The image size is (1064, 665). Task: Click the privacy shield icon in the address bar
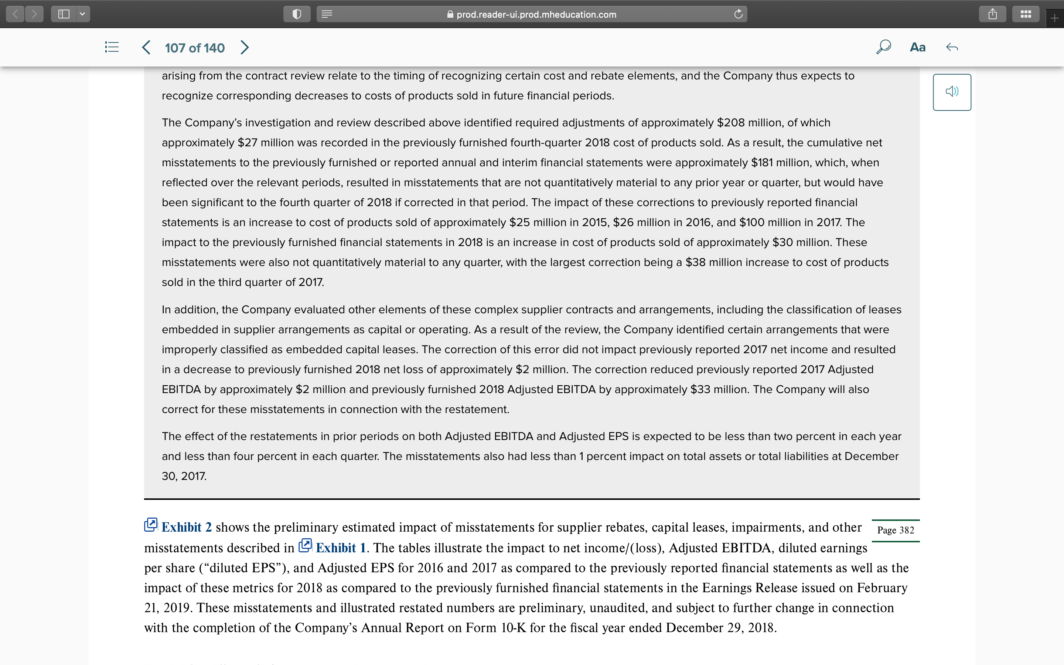[x=297, y=14]
